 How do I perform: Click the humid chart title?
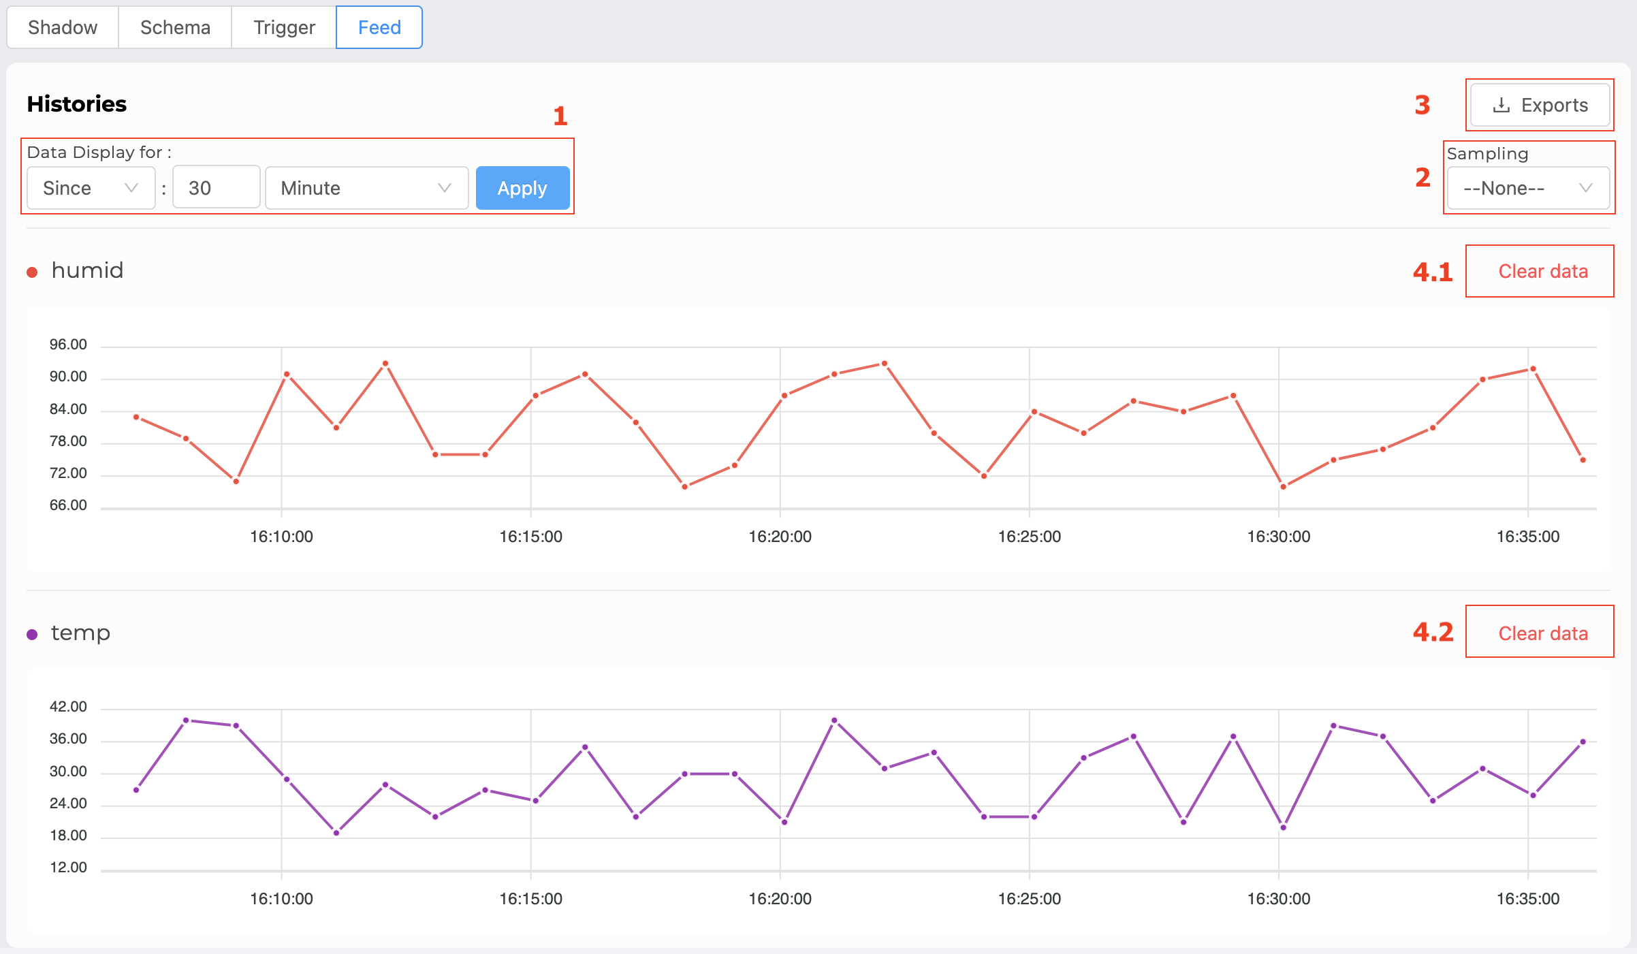pyautogui.click(x=87, y=270)
